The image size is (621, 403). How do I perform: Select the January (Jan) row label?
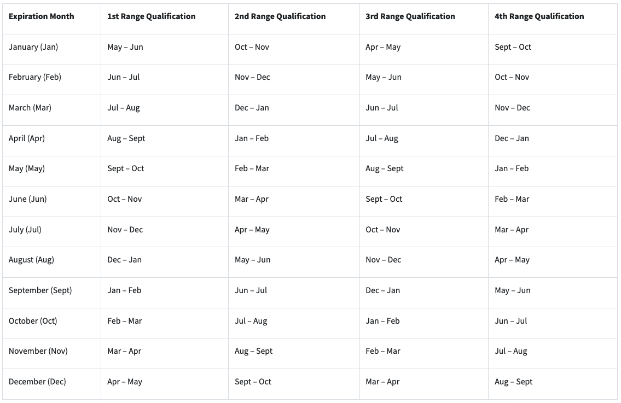[x=33, y=47]
